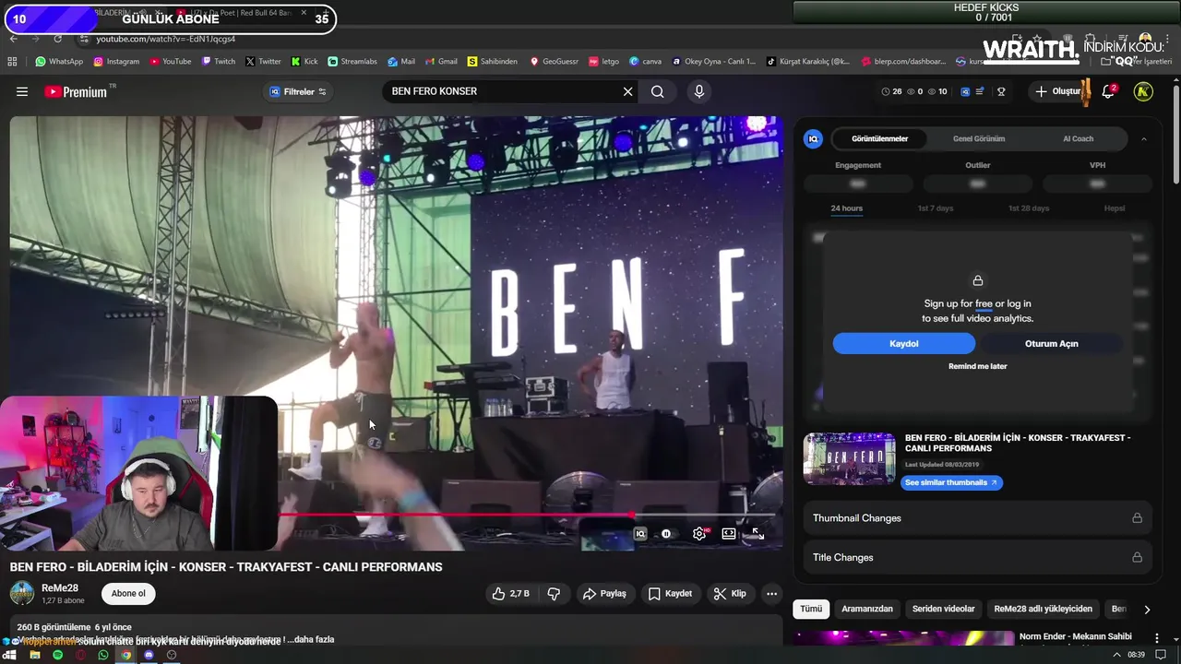The height and width of the screenshot is (664, 1181).
Task: Open ReMe28 channel avatar
Action: (x=22, y=593)
